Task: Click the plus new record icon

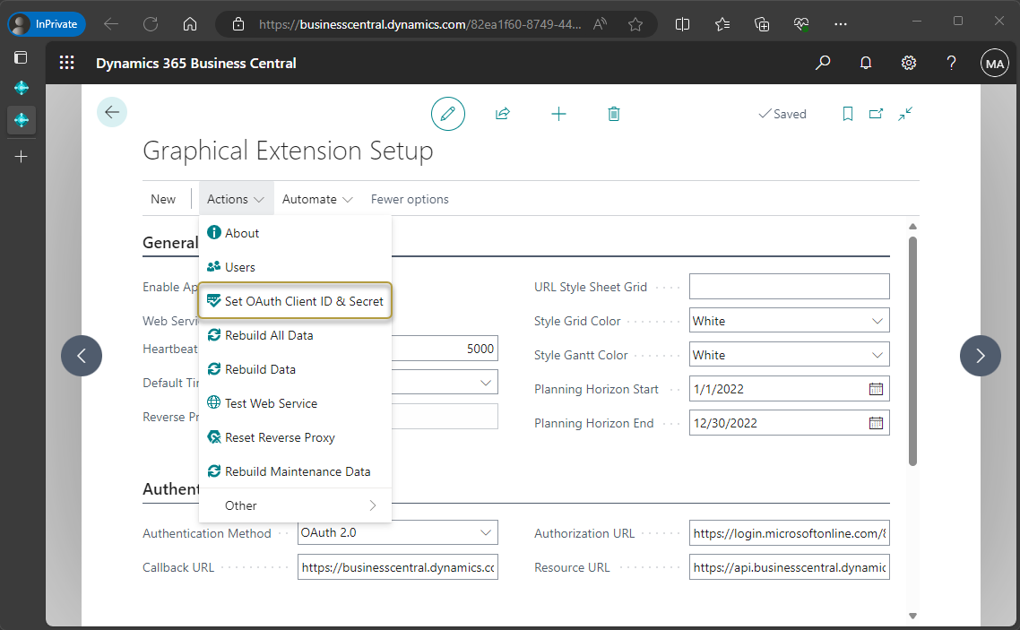Action: [x=558, y=114]
